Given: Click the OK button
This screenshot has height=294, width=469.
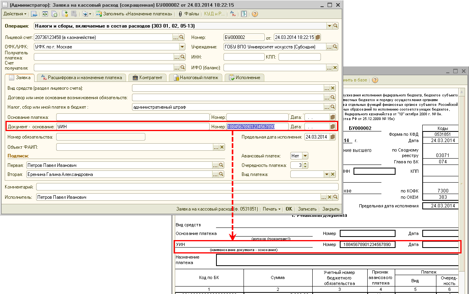Looking at the screenshot, I should [x=289, y=209].
